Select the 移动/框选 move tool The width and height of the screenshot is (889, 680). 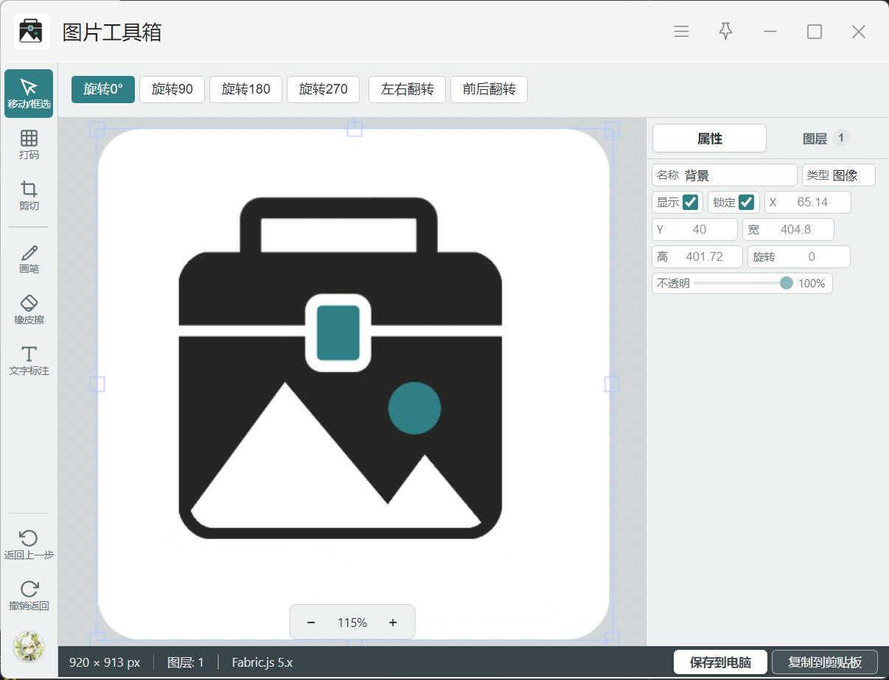pyautogui.click(x=29, y=94)
